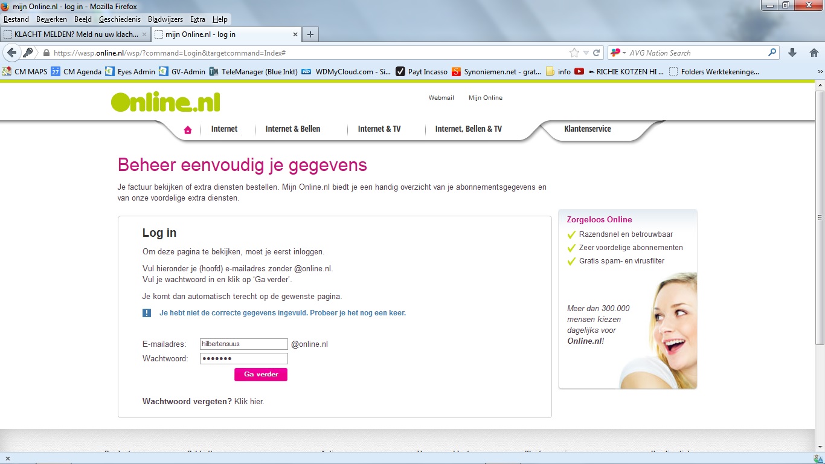Bookmark this page with the star icon
The width and height of the screenshot is (825, 464).
coord(574,53)
